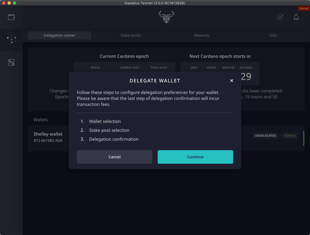This screenshot has height=235, width=310.
Task: Click the red Testnet badge
Action: pos(304,9)
